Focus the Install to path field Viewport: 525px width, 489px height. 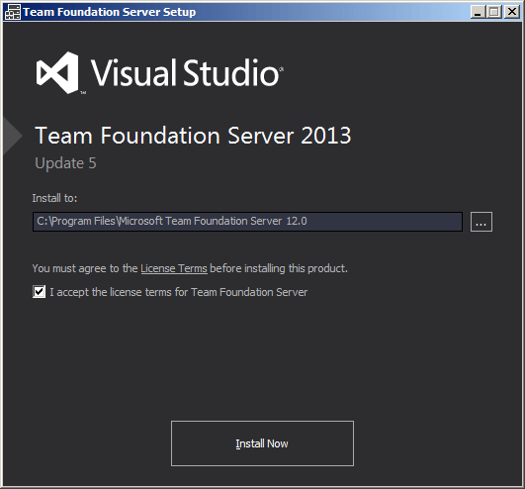click(x=247, y=222)
